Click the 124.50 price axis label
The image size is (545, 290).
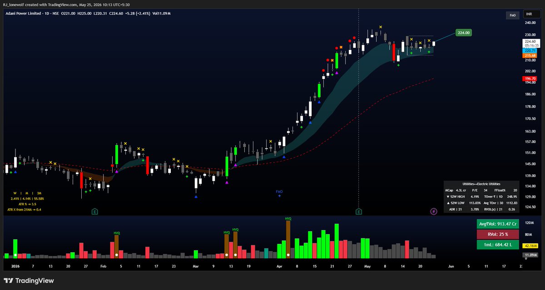[x=530, y=208]
